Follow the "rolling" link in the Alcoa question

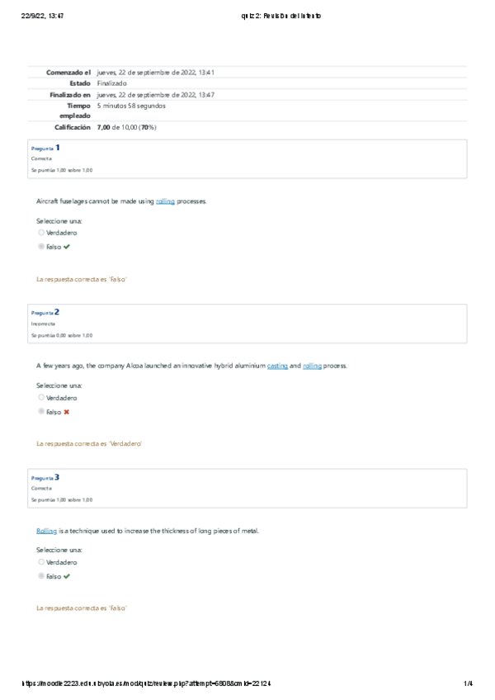click(x=312, y=366)
